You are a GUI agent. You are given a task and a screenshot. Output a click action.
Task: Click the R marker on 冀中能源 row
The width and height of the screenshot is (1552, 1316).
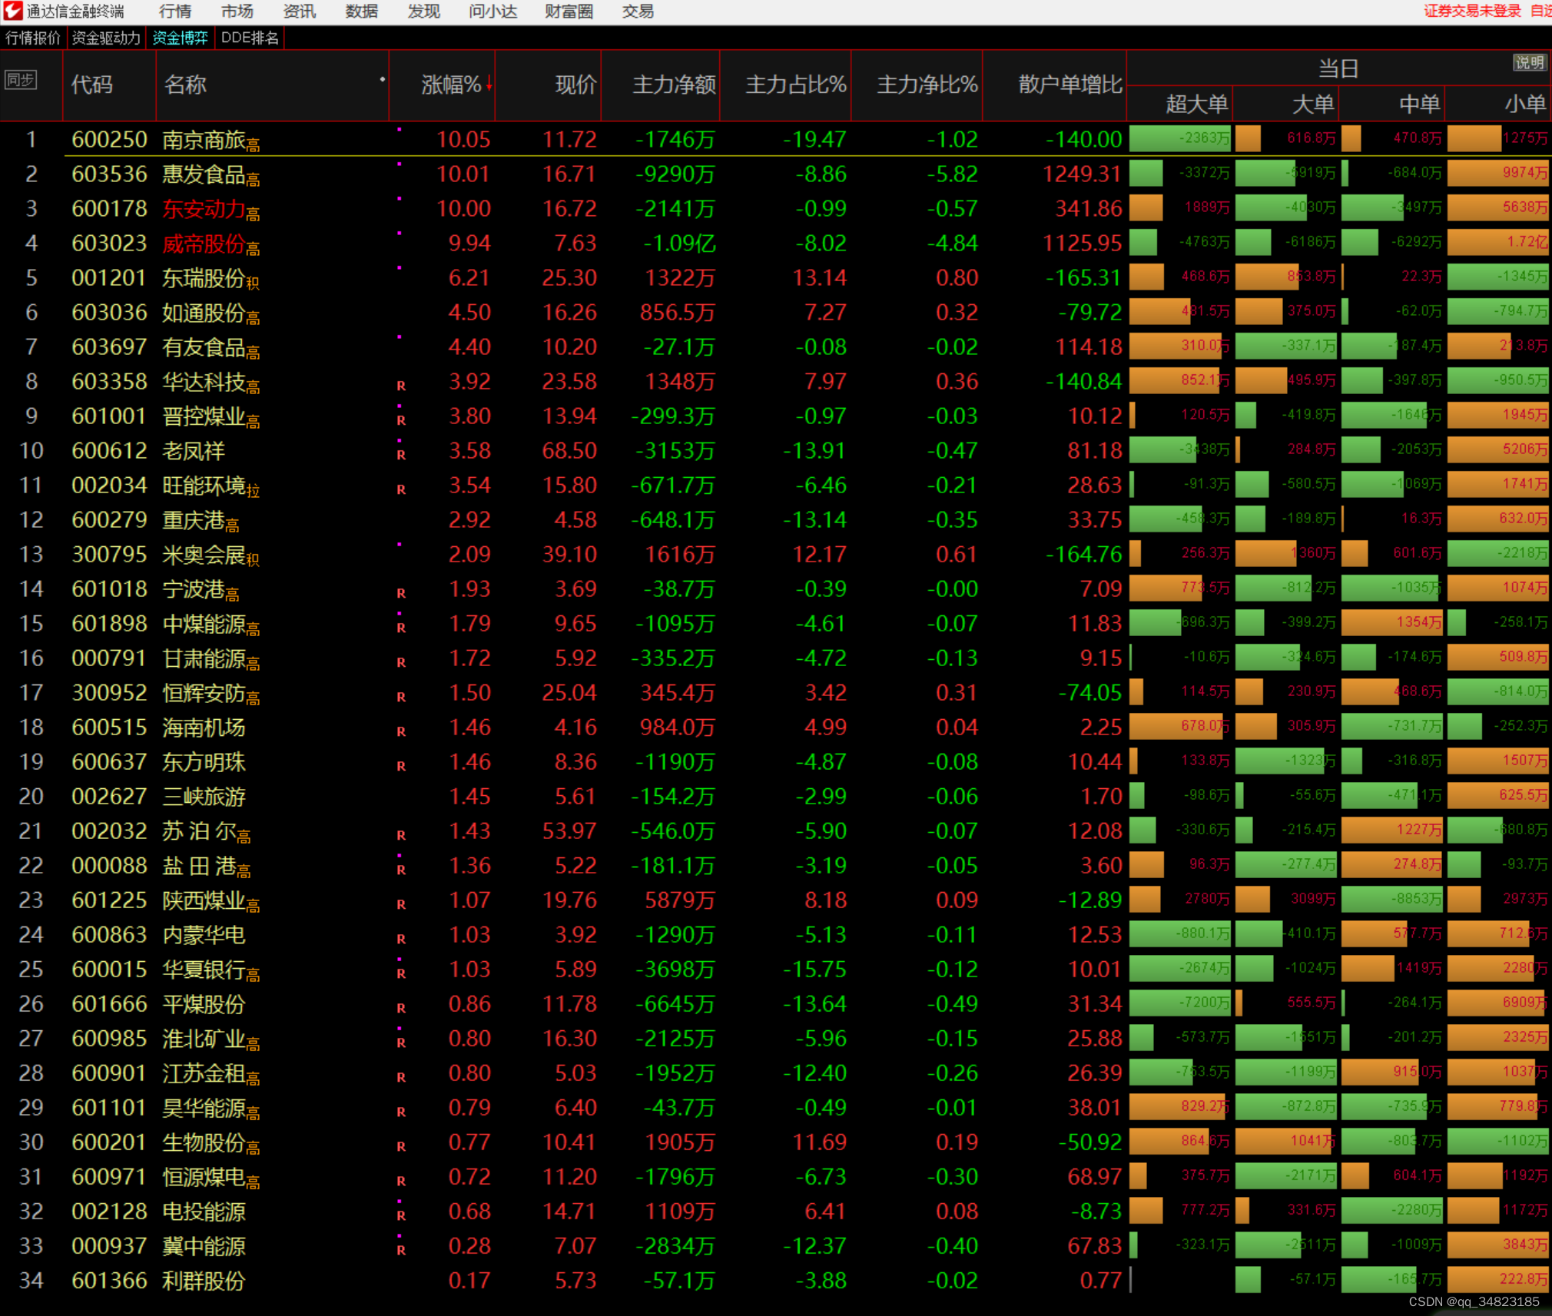coord(401,1250)
